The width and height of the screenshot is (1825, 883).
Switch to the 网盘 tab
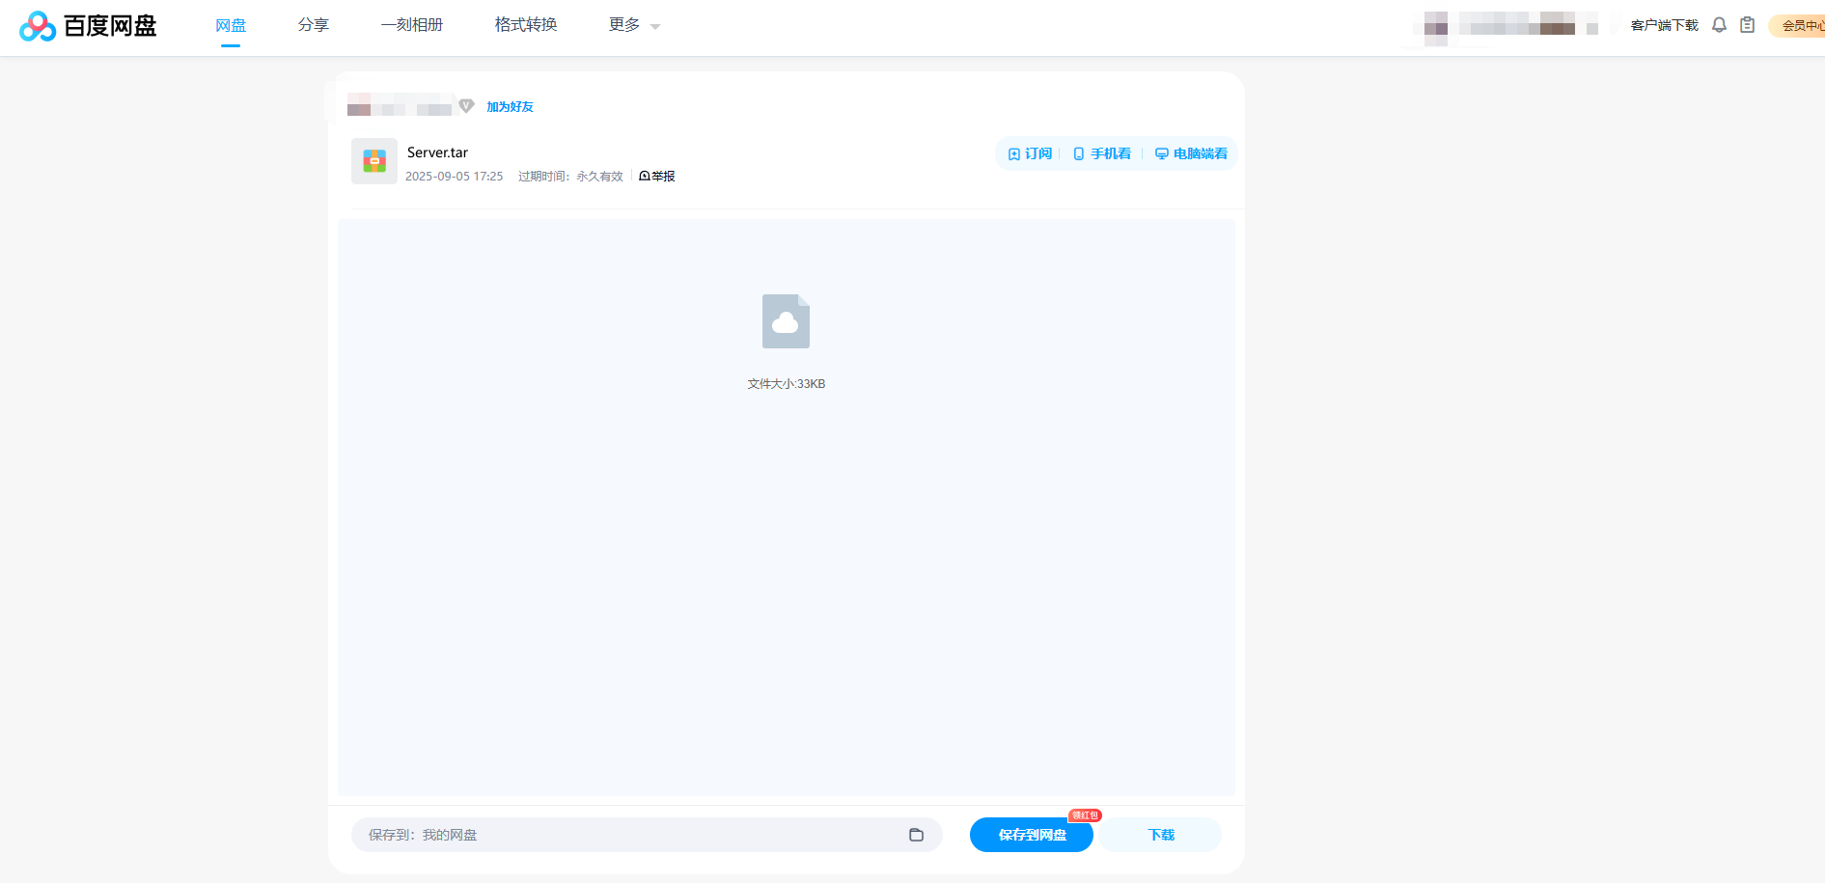231,25
